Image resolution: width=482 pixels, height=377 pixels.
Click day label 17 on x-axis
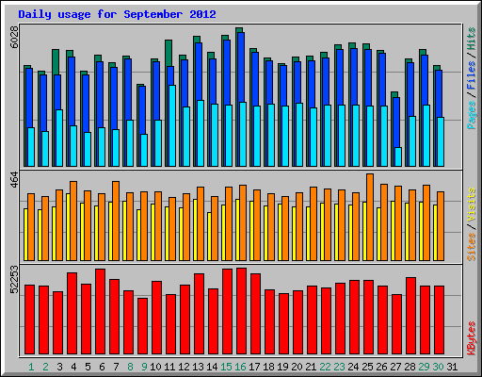pyautogui.click(x=254, y=367)
